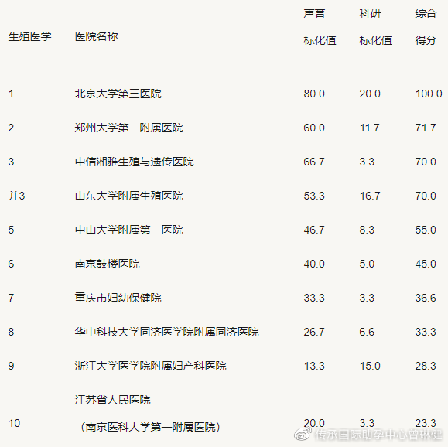Click research value 15.0
This screenshot has height=447, width=448.
coord(370,366)
